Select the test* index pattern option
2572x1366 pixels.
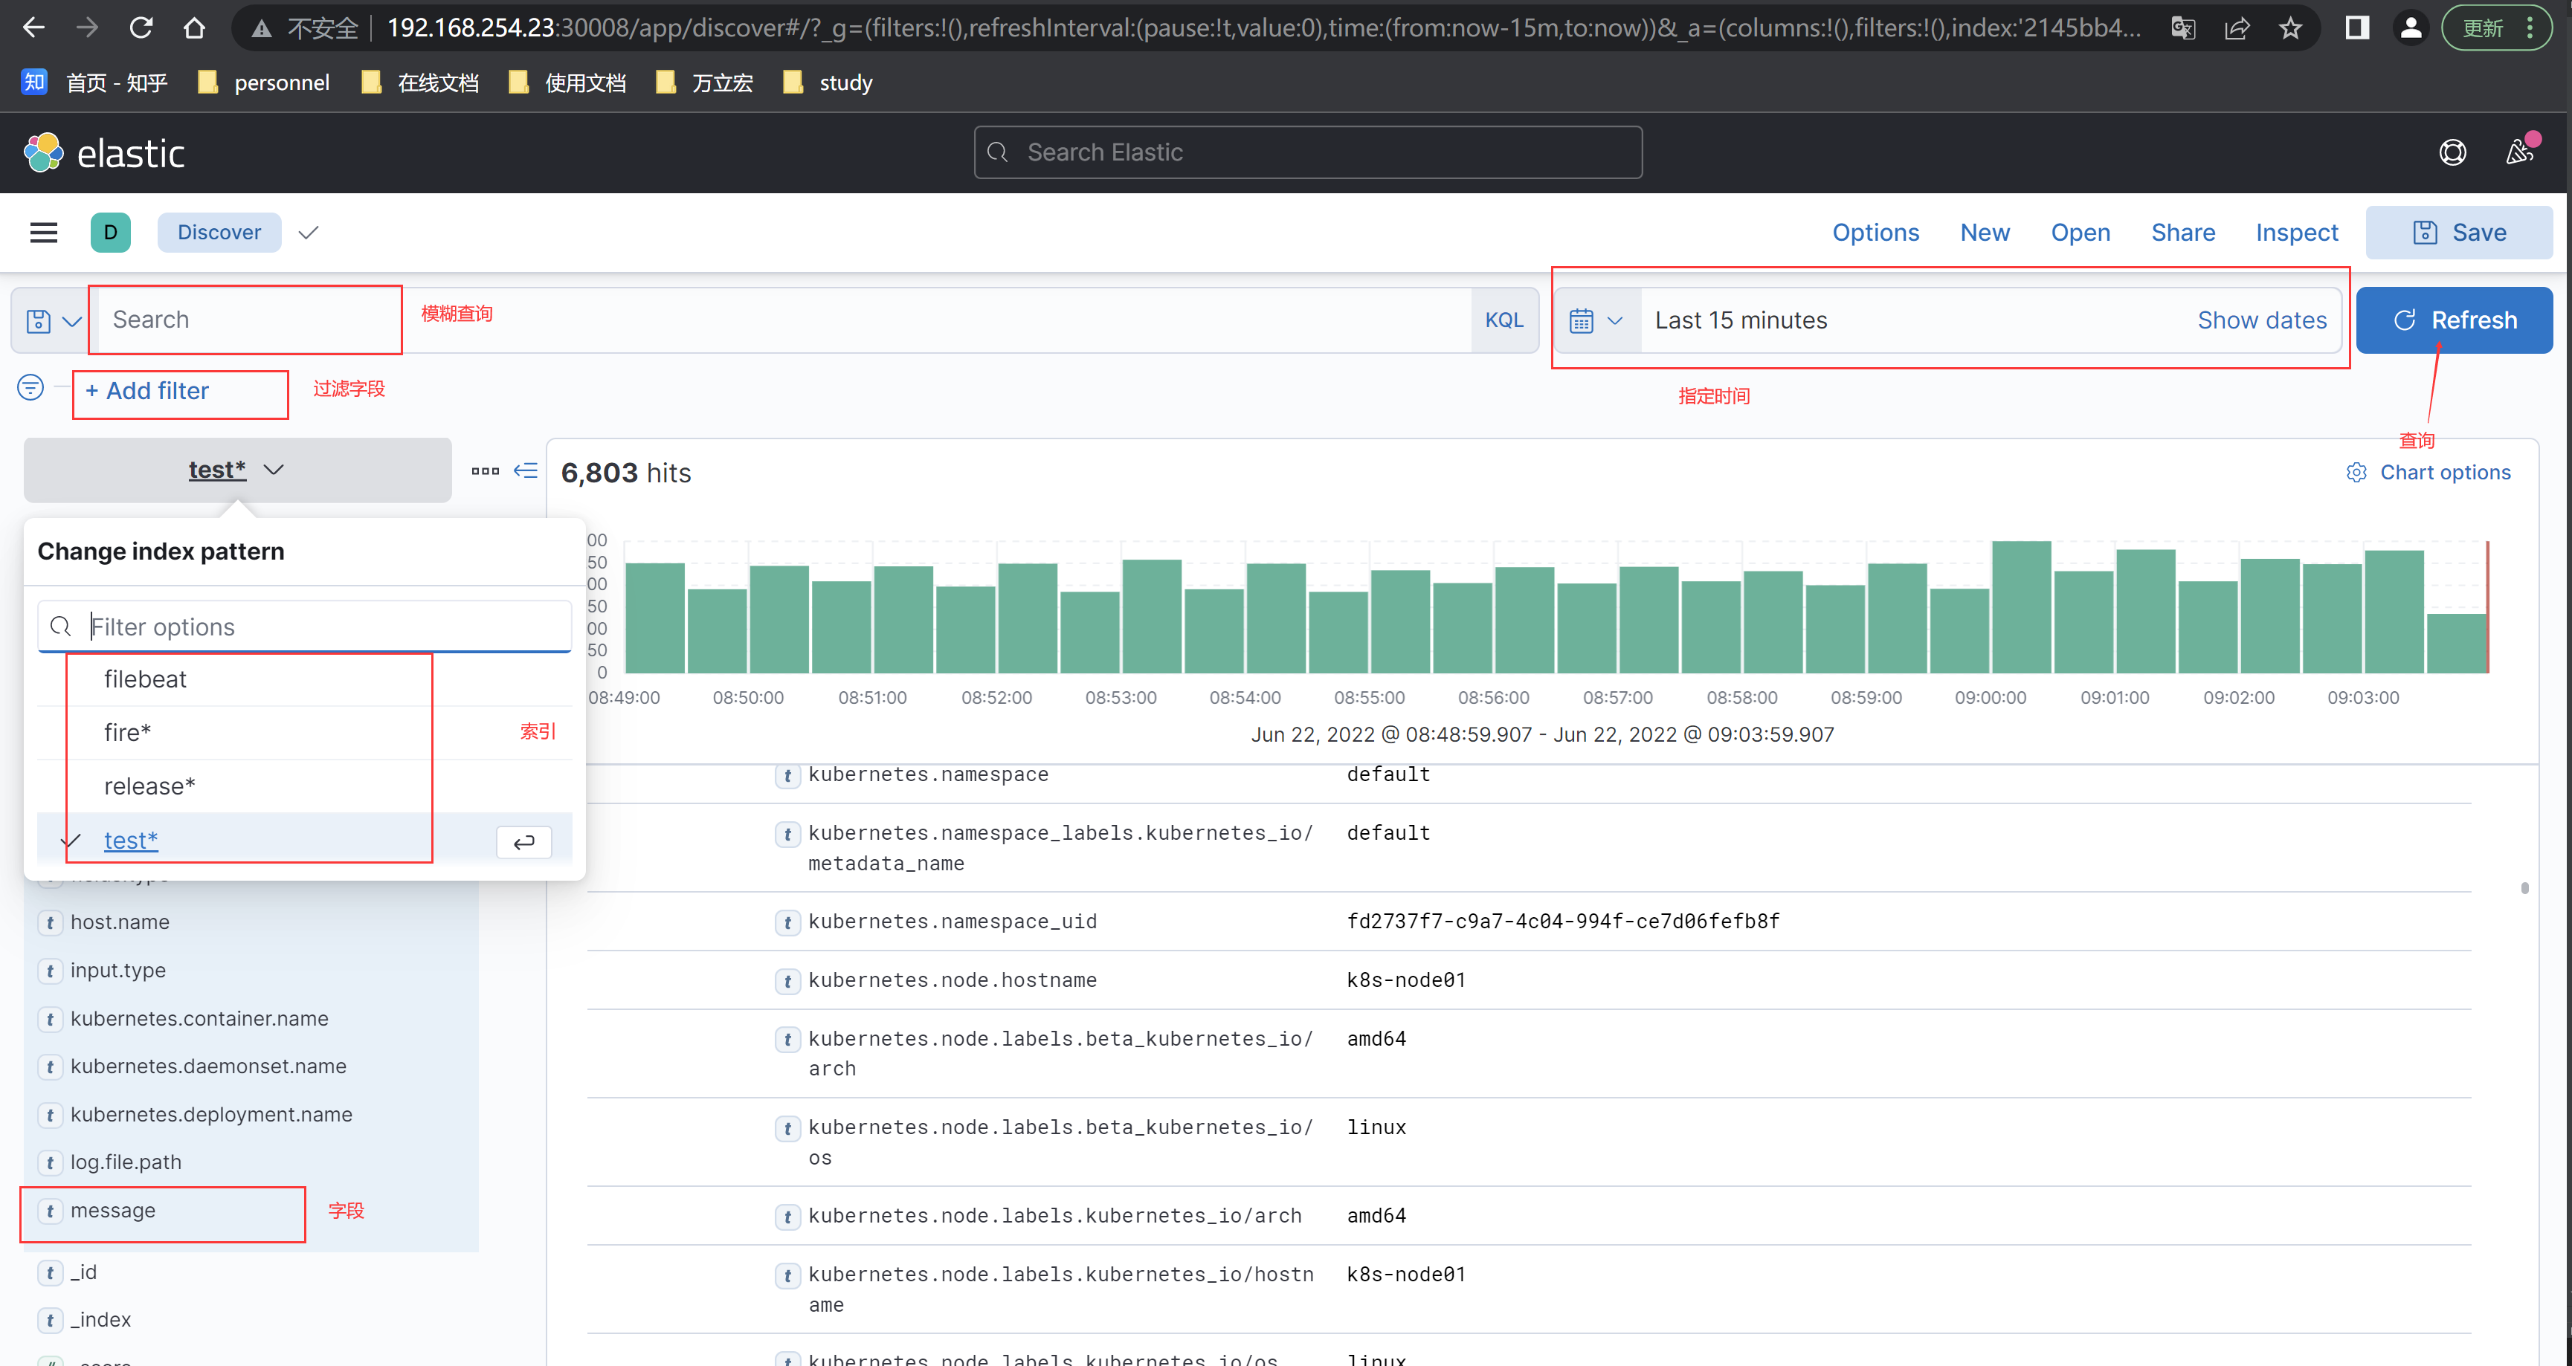131,840
